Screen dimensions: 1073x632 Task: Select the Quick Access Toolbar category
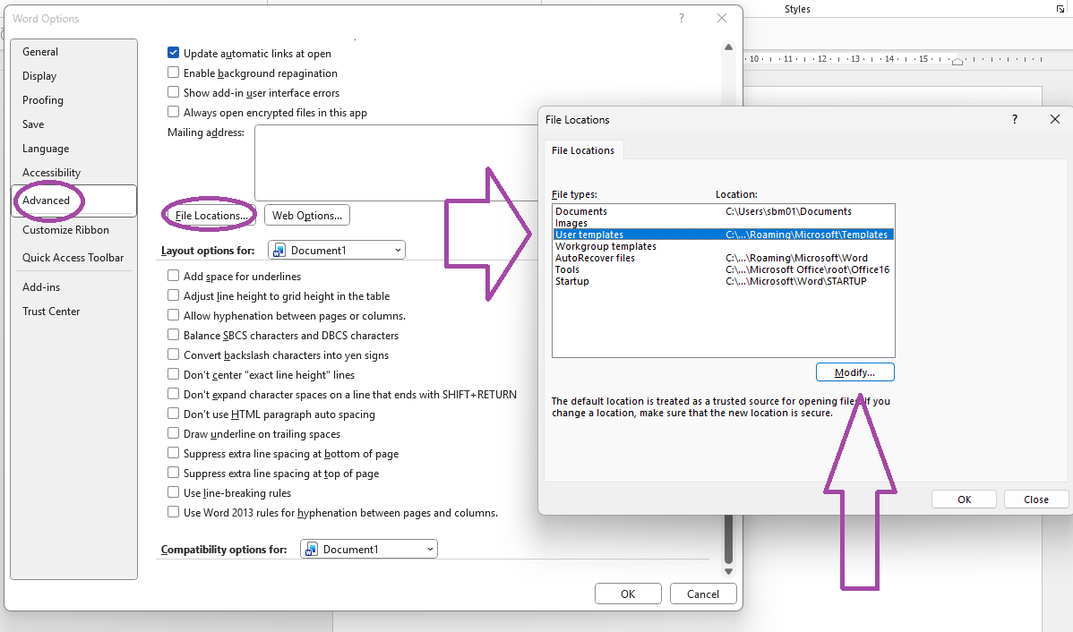[73, 257]
